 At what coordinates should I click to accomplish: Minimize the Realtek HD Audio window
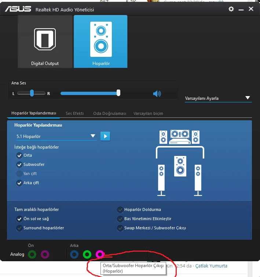(x=241, y=10)
